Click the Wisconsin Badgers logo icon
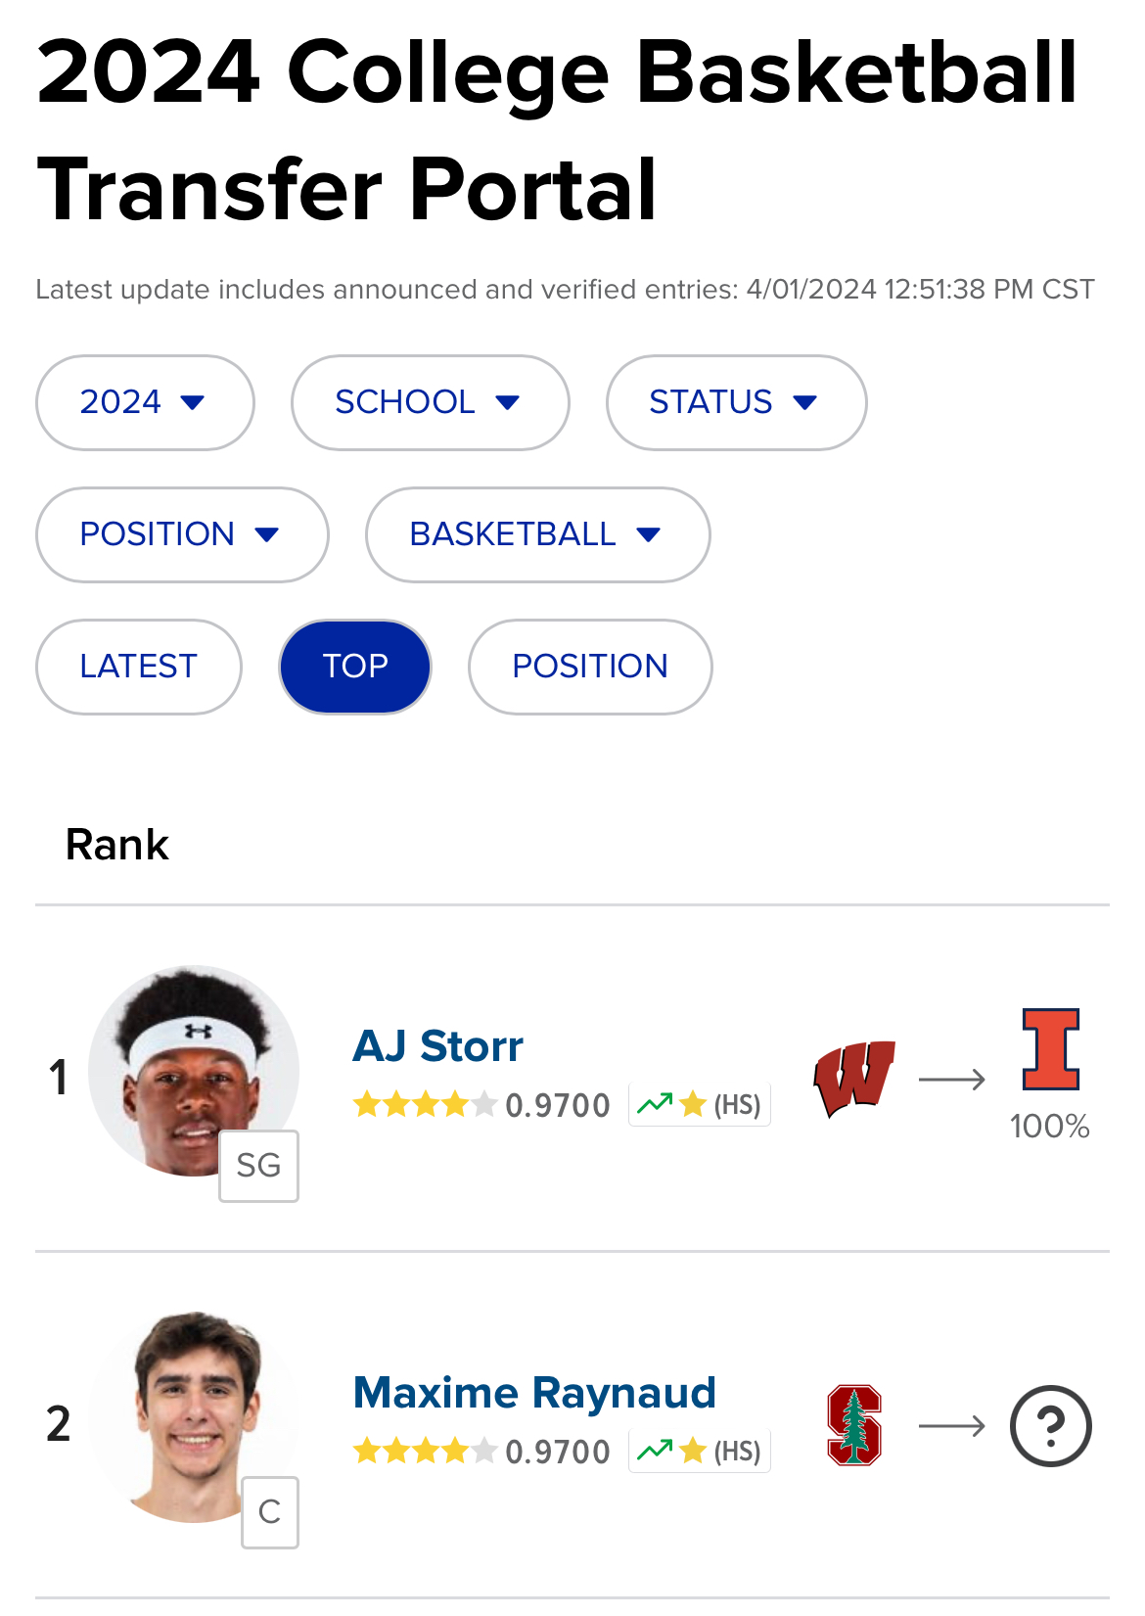Image resolution: width=1145 pixels, height=1616 pixels. pyautogui.click(x=853, y=1079)
